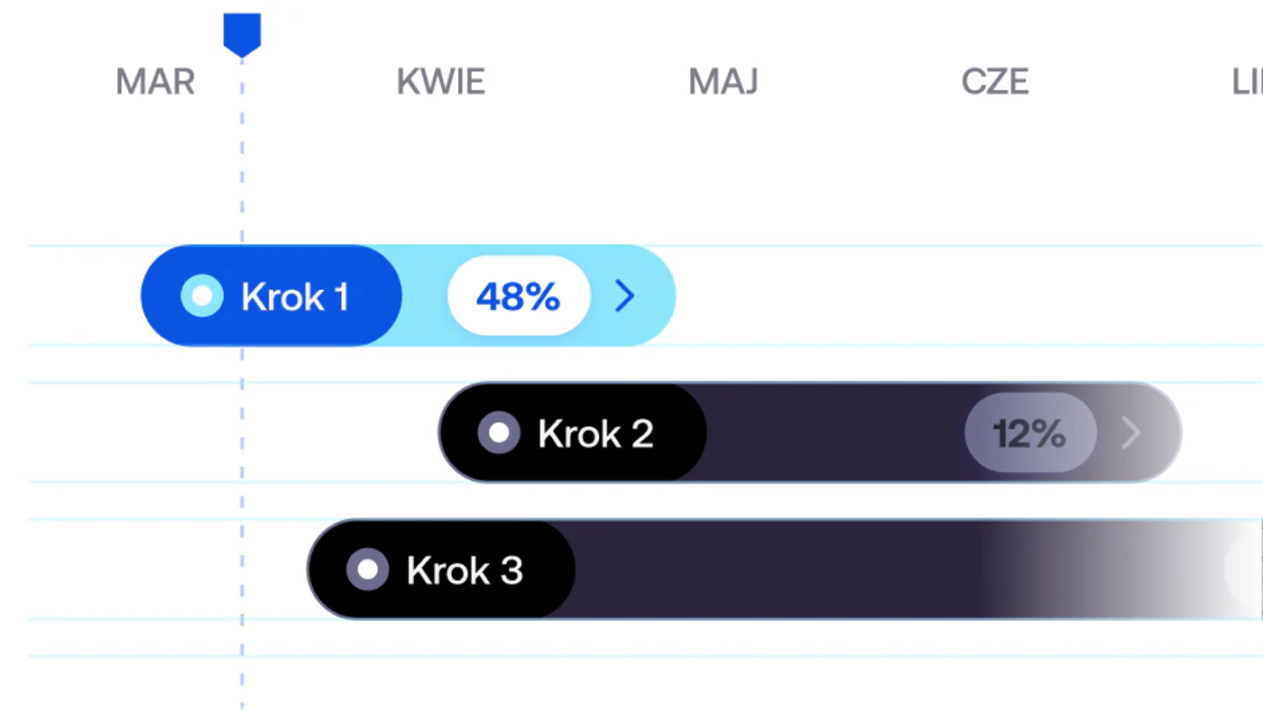This screenshot has height=710, width=1263.
Task: Jump to the CZE month header
Action: pos(995,82)
